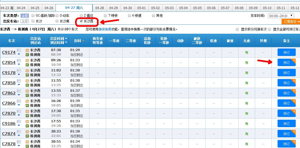The image size is (300, 148).
Task: Expand stop details arrow for C7862
Action: coord(19,95)
